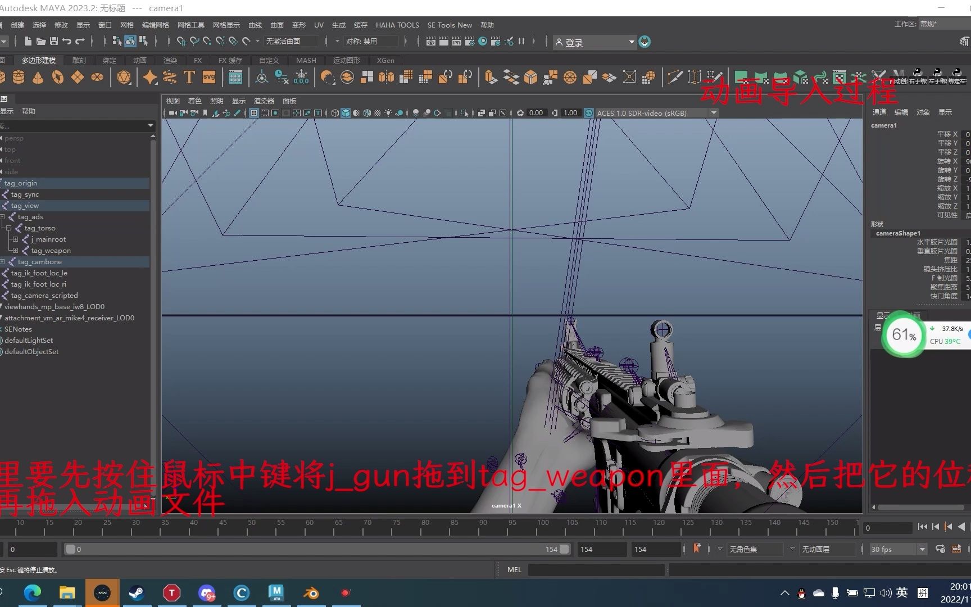The height and width of the screenshot is (607, 971).
Task: Click the bookmark icon in the panel toolbar
Action: (205, 113)
